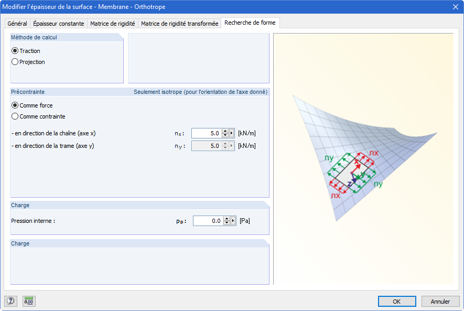Image resolution: width=464 pixels, height=311 pixels.
Task: Open the pp field side arrow menu
Action: pos(233,221)
